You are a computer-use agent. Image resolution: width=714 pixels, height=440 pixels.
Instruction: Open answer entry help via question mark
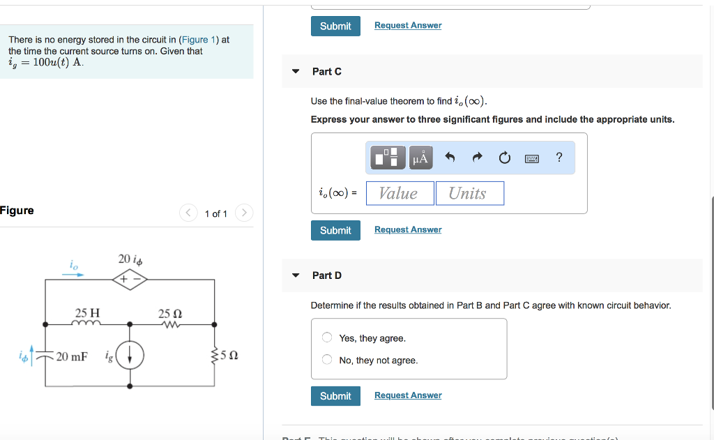(x=558, y=157)
